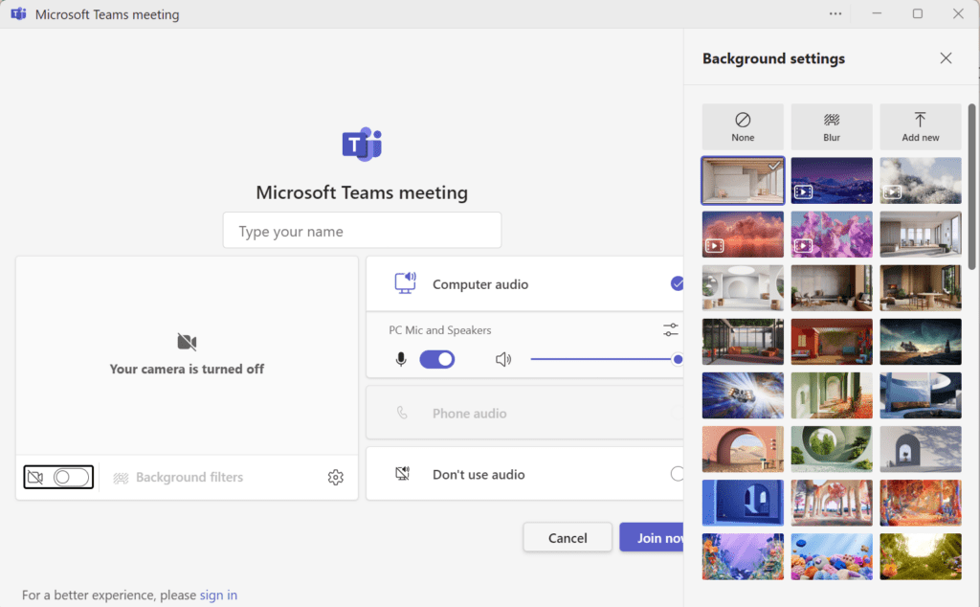The image size is (980, 607).
Task: Close the Background settings panel
Action: point(946,58)
